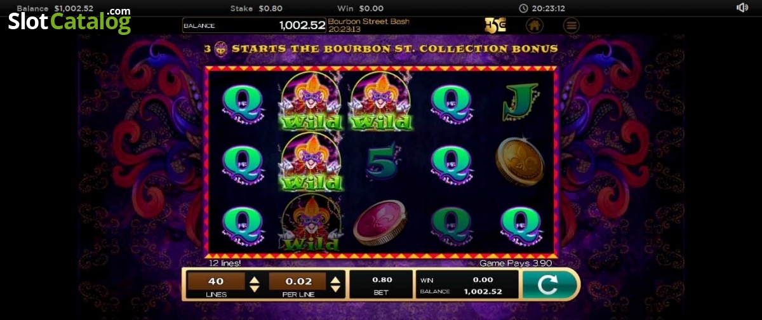The height and width of the screenshot is (320, 762).
Task: Spin the reels with the green button
Action: click(x=548, y=284)
